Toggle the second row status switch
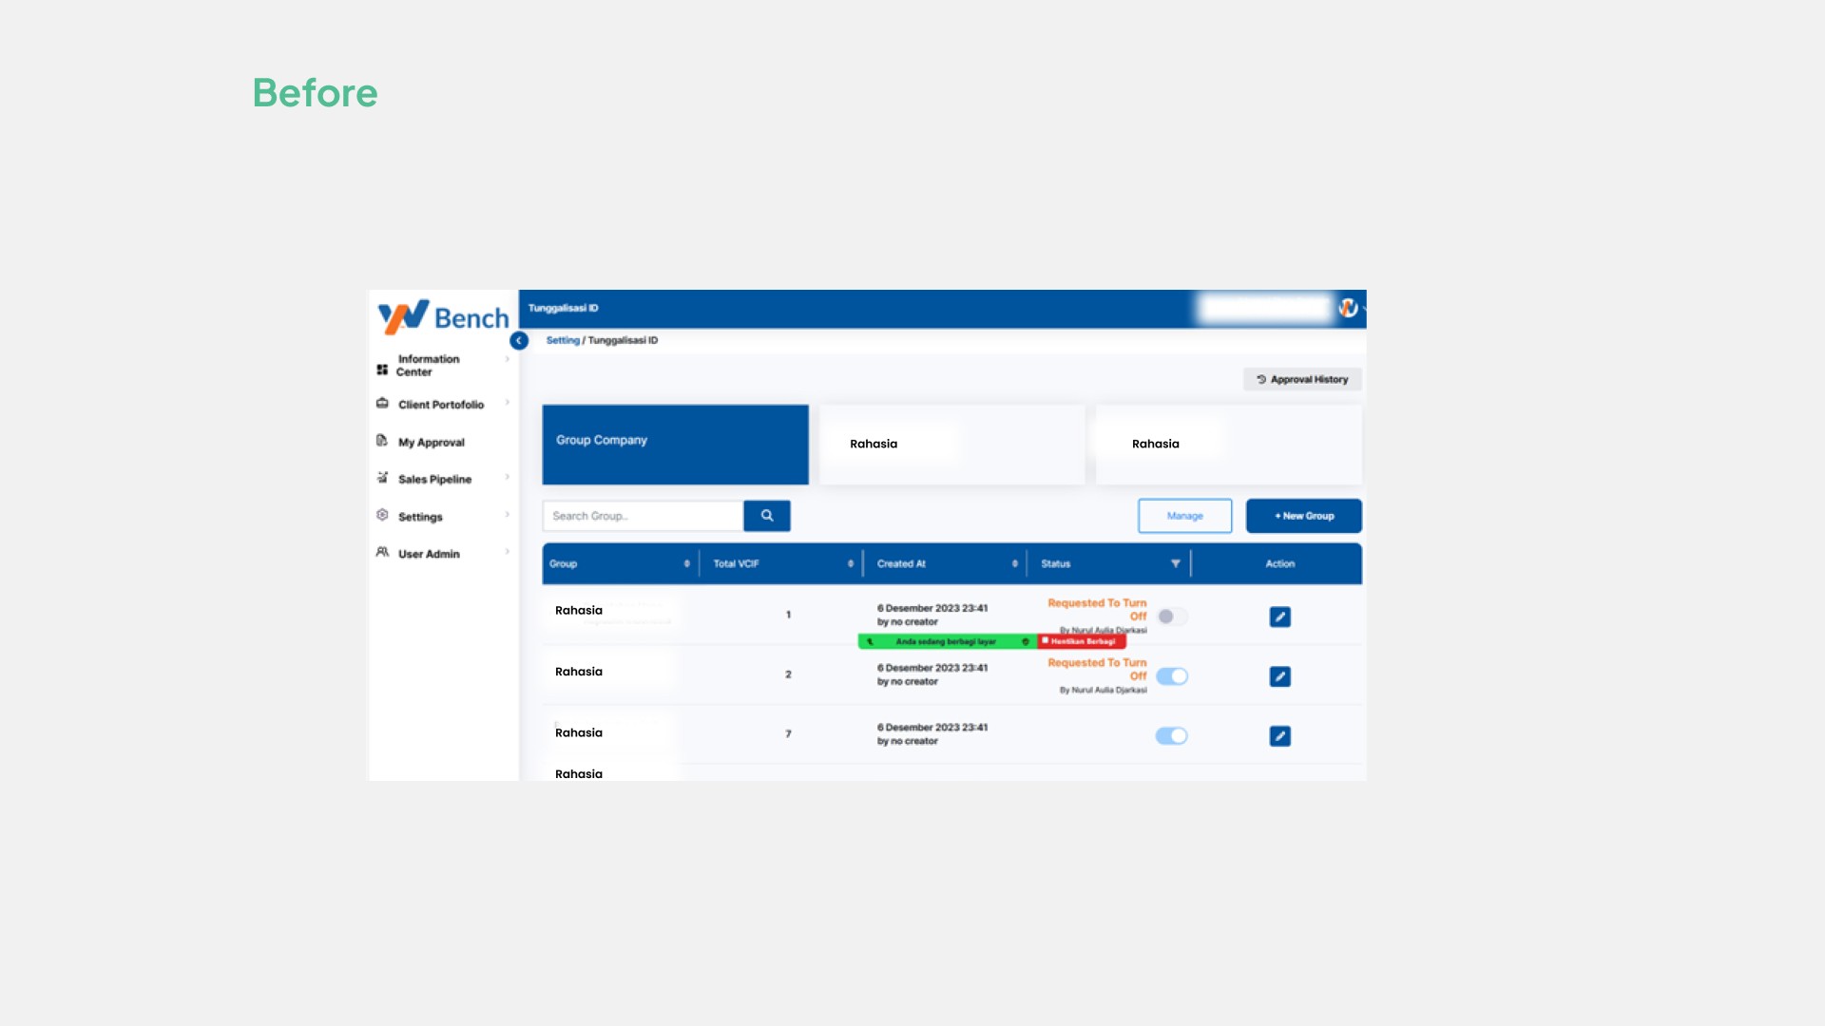 coord(1171,676)
